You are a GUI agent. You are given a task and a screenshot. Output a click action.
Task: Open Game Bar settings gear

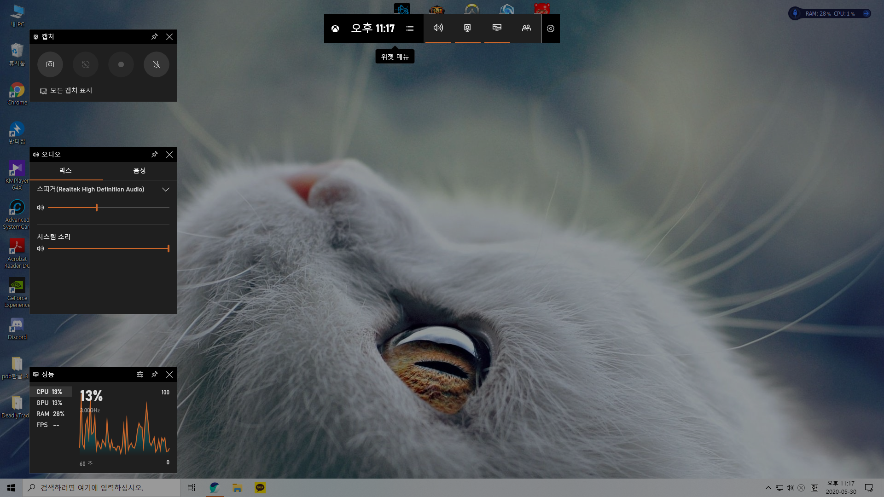551,29
